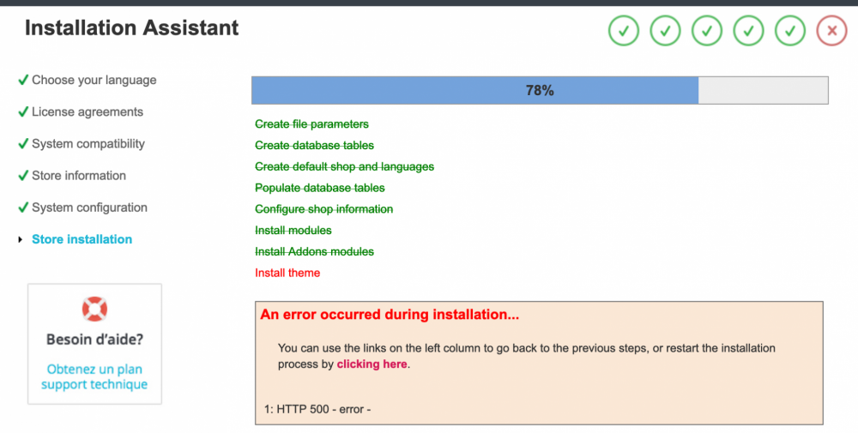This screenshot has width=858, height=433.
Task: Click the Create database tables task
Action: click(315, 146)
